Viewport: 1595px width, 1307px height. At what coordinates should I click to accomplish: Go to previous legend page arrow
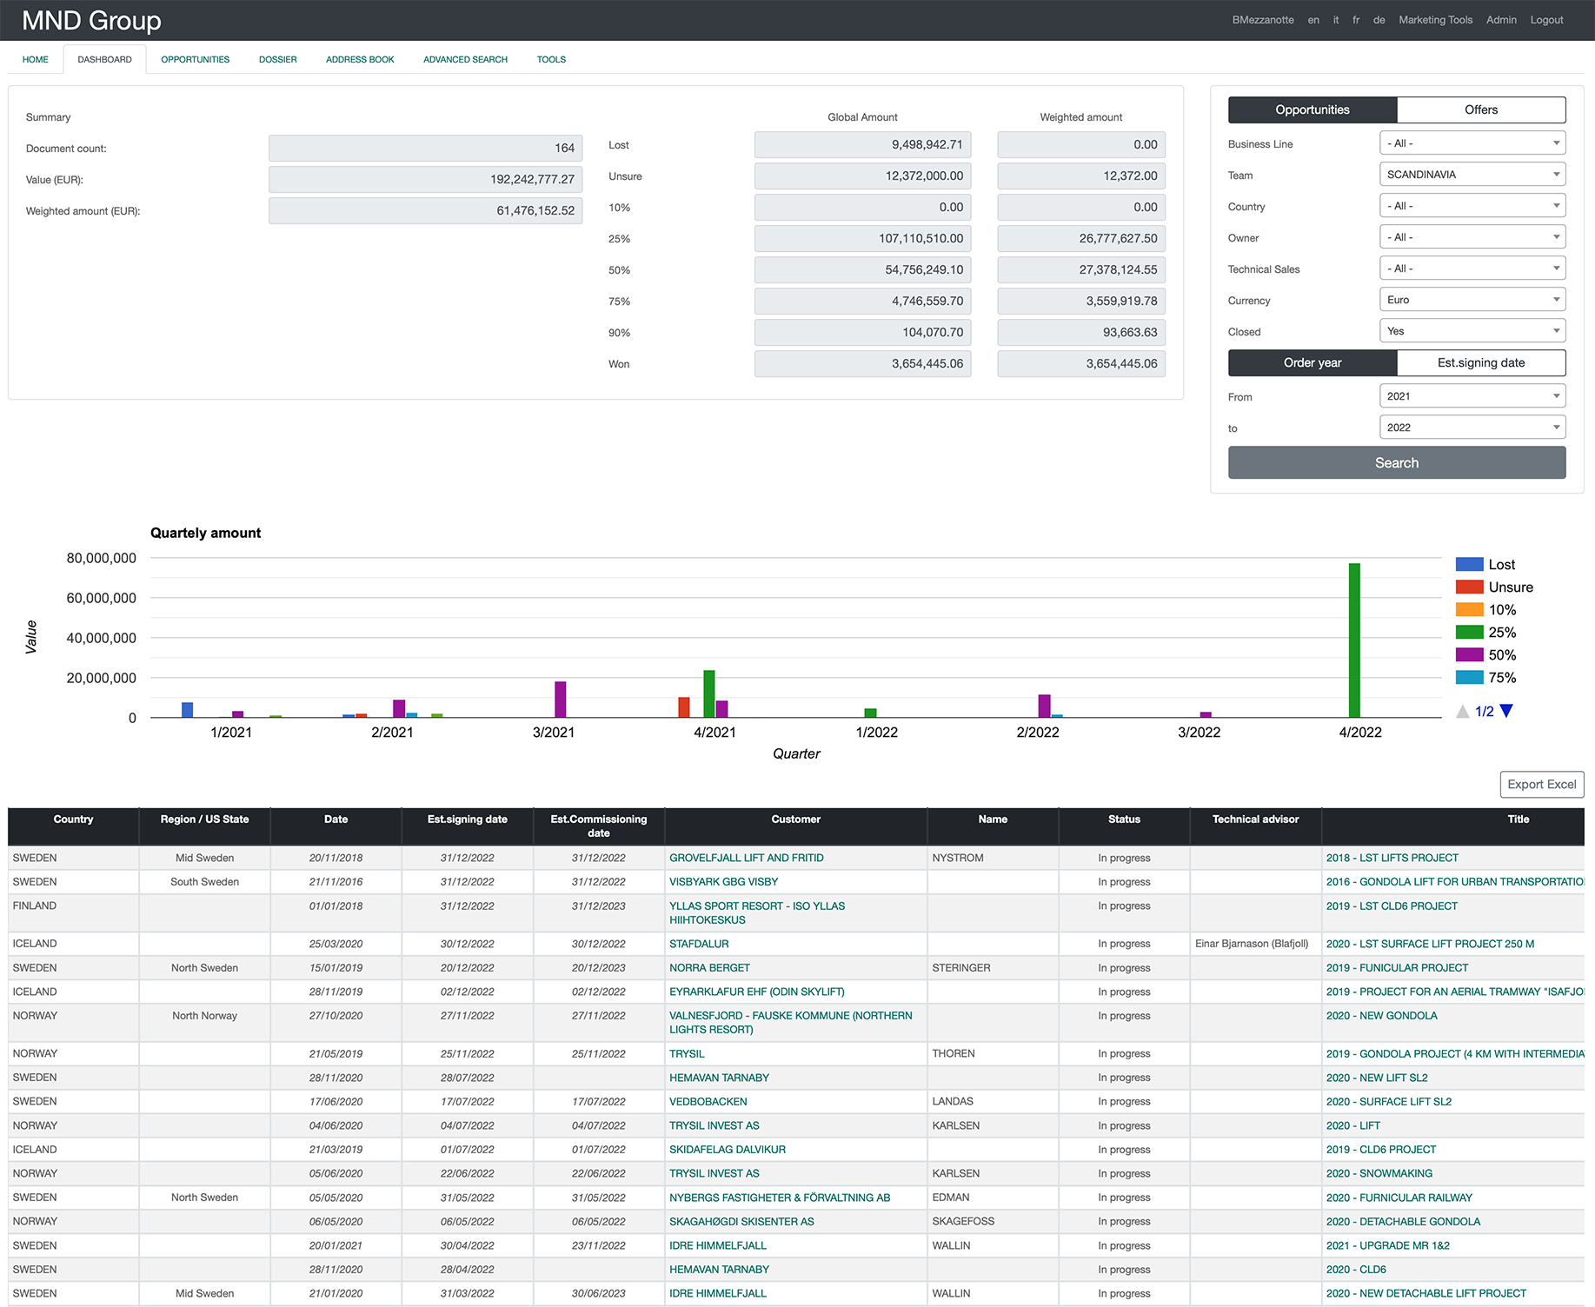(x=1463, y=711)
